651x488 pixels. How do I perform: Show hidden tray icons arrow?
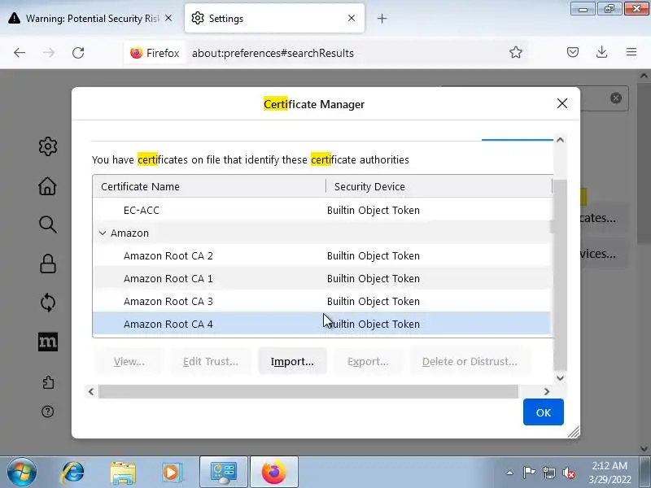click(x=510, y=473)
